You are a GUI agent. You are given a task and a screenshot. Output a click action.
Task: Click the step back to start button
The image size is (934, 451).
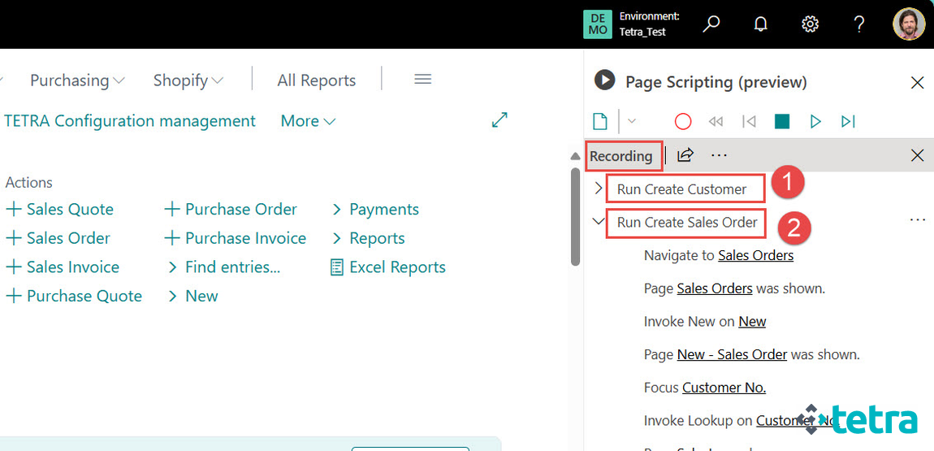749,122
